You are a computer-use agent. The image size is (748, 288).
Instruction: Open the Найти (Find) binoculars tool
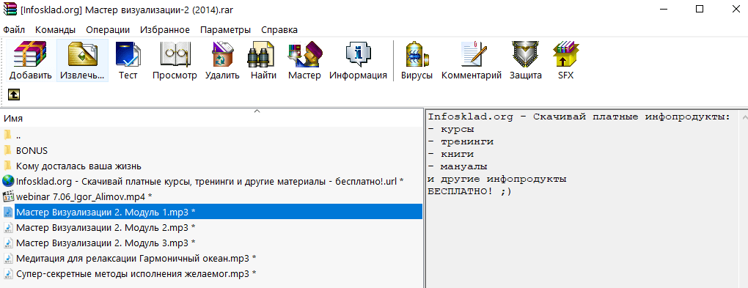pyautogui.click(x=261, y=54)
